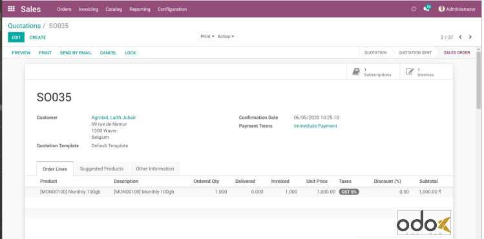The width and height of the screenshot is (484, 239).
Task: Click the CREATE button
Action: [x=37, y=37]
